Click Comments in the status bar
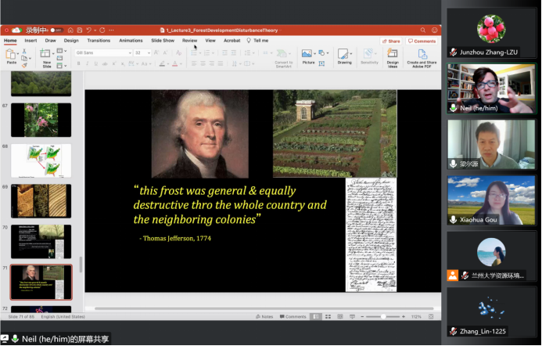 click(x=293, y=316)
